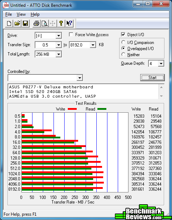Click the Open folder toolbar icon

17,23
